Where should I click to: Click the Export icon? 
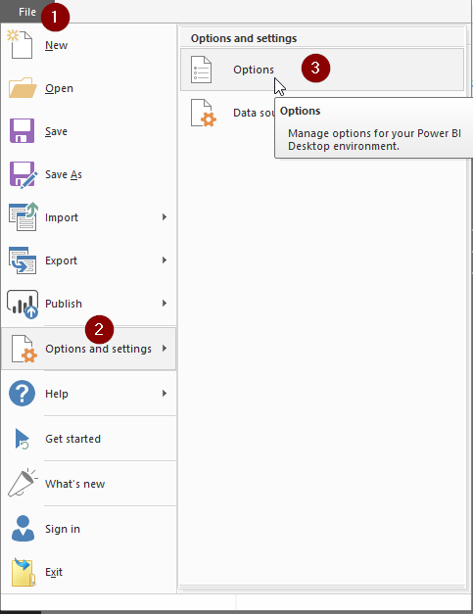(x=23, y=260)
